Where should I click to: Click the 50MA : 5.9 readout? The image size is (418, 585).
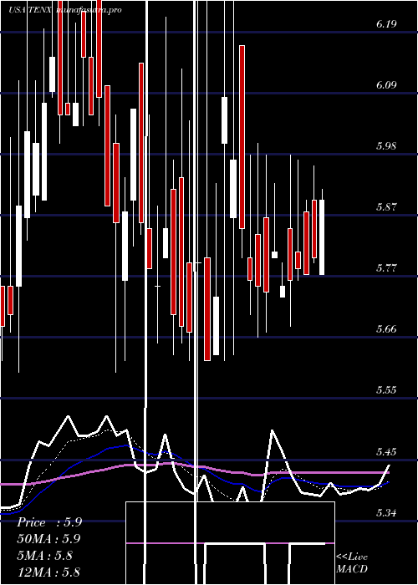[48, 539]
